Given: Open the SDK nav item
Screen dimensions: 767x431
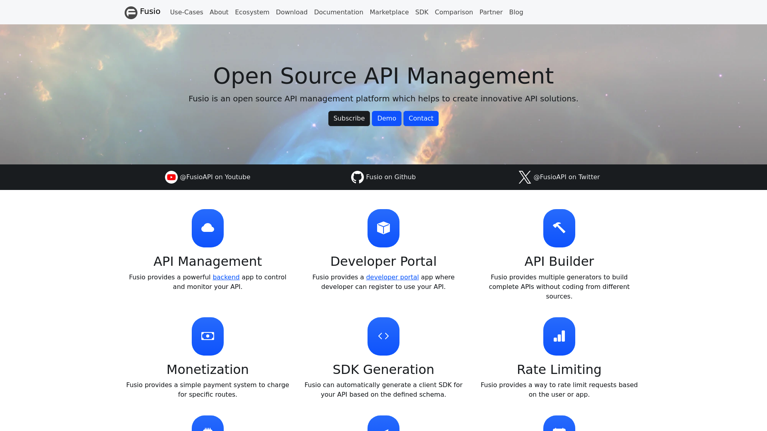Looking at the screenshot, I should [422, 12].
